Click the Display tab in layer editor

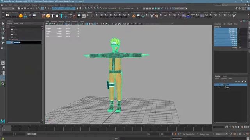(x=218, y=76)
